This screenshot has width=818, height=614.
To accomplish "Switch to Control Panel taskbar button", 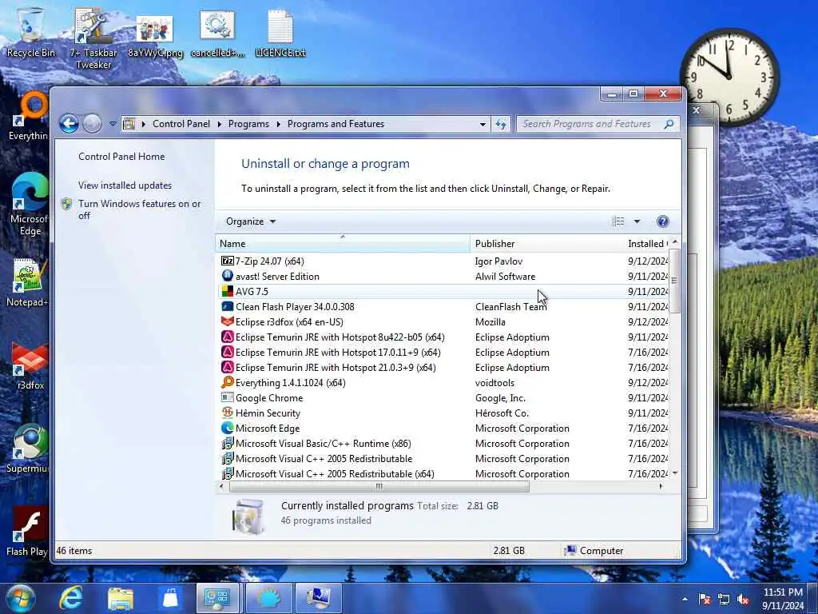I will coord(217,598).
